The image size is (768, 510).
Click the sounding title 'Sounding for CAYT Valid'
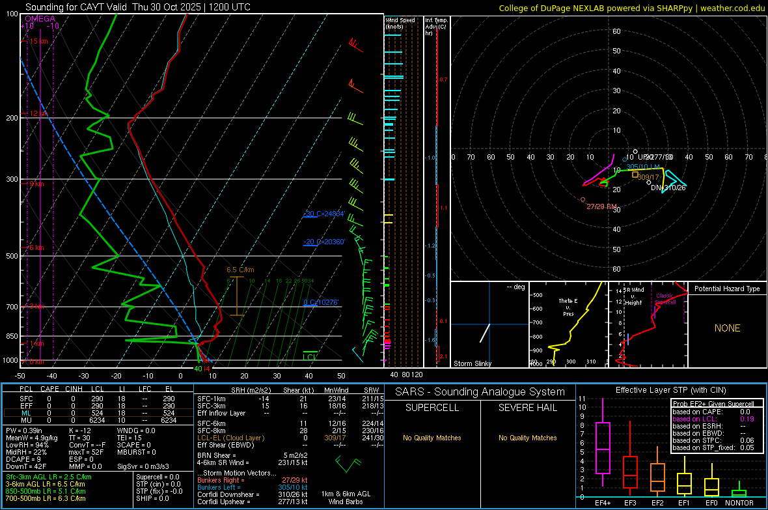click(77, 7)
